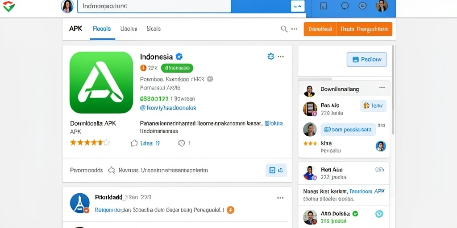Viewport: 457px width, 228px height.
Task: Switch to the Uoolvy tab
Action: (129, 28)
